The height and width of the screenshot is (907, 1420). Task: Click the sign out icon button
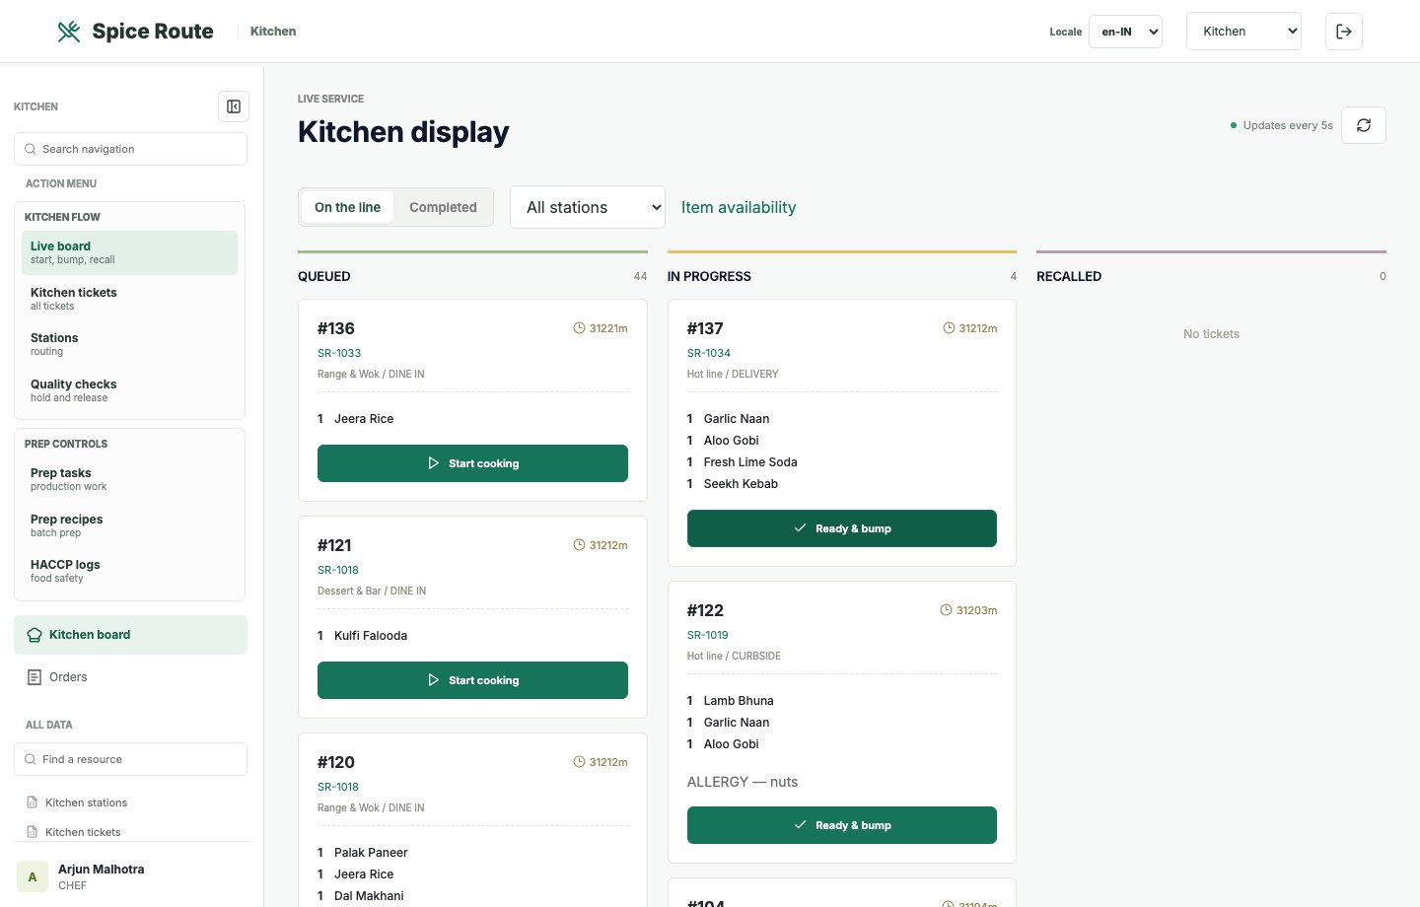point(1344,32)
